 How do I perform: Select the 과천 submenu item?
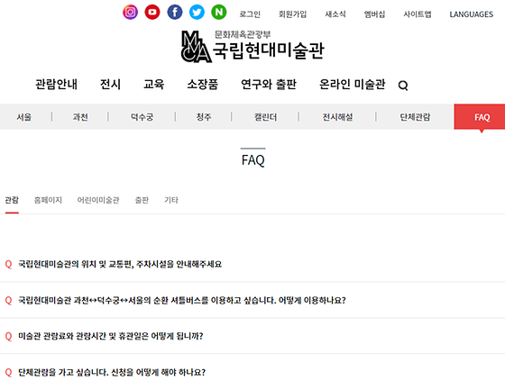click(80, 117)
